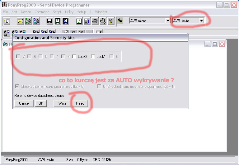The image size is (239, 165).
Task: Close the inner child document window
Action: click(222, 44)
